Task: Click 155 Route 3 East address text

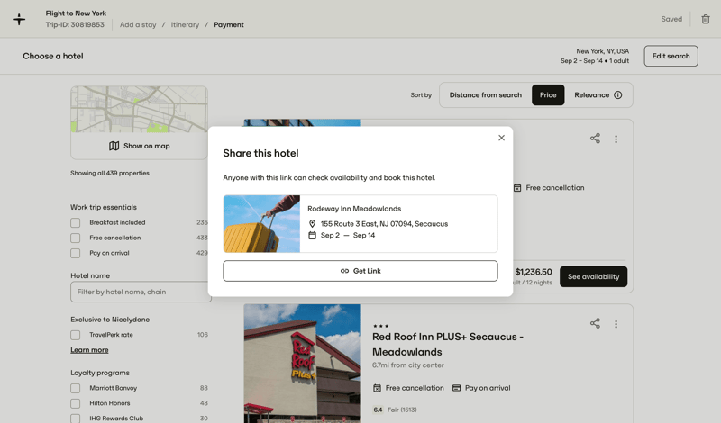Action: point(384,224)
